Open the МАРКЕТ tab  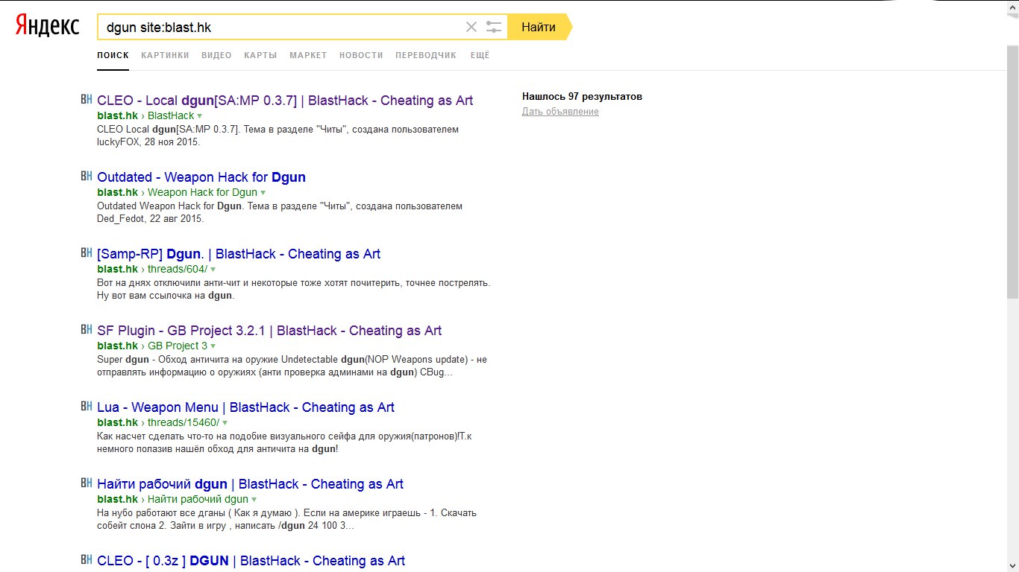(x=308, y=55)
